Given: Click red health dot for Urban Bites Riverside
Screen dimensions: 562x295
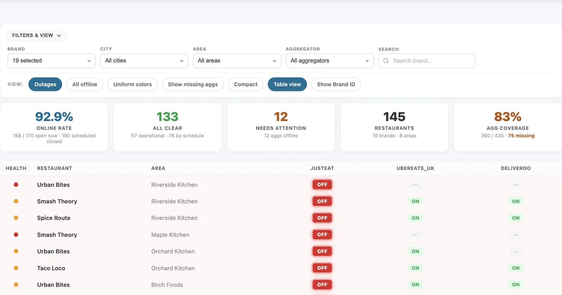Looking at the screenshot, I should coord(16,185).
